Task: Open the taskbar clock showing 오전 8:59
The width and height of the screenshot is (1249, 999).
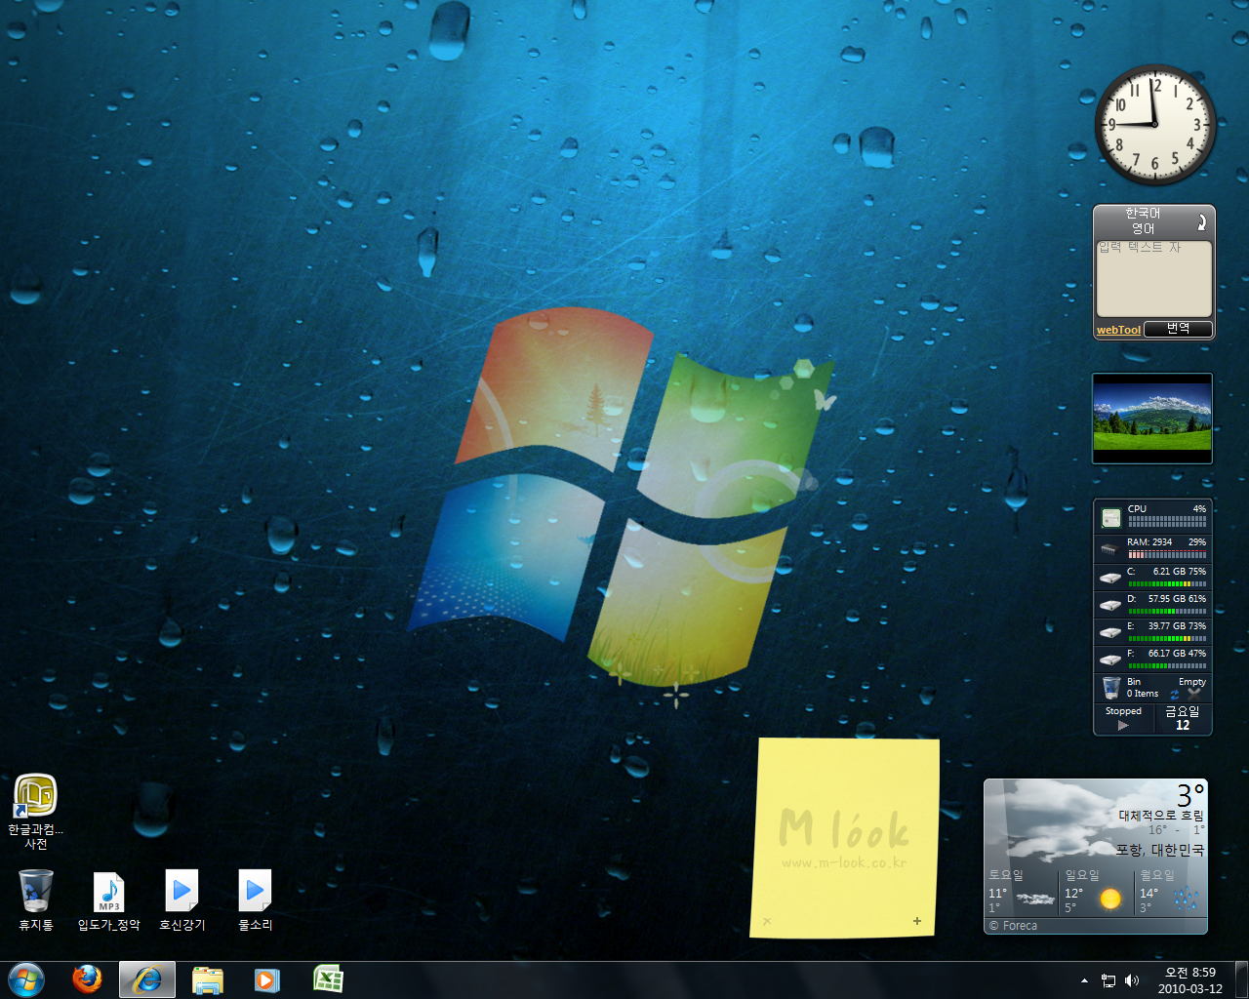Action: [1189, 973]
